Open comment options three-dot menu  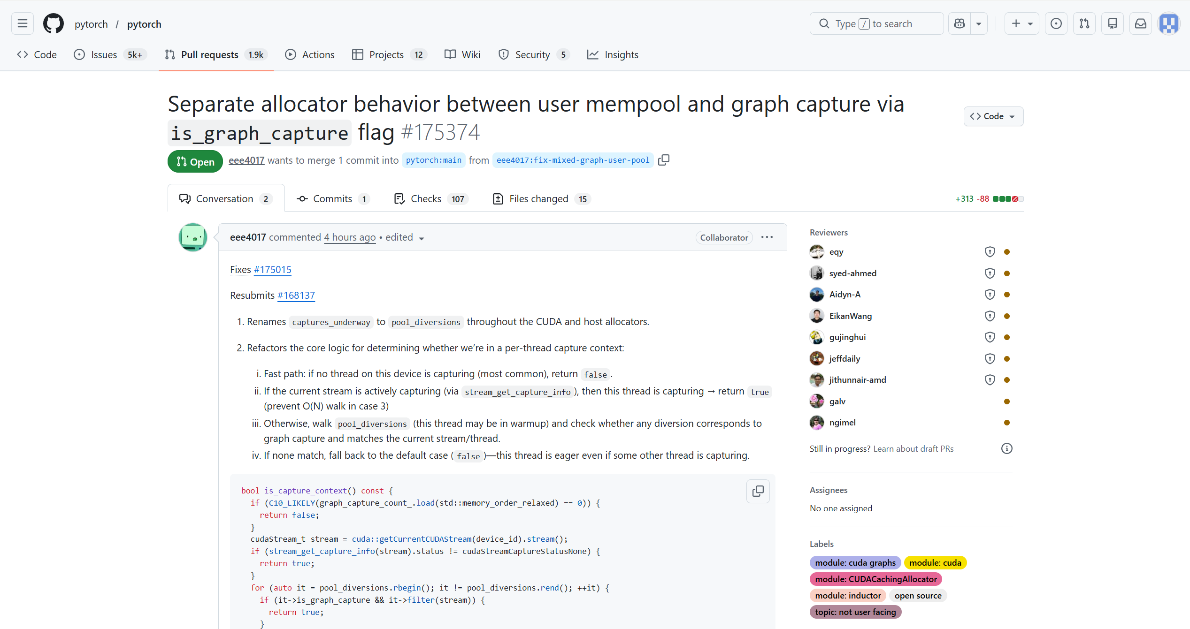coord(767,237)
